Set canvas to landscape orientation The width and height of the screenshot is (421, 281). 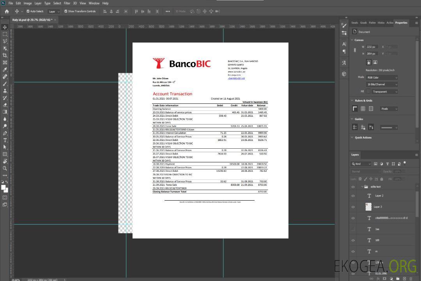375,62
